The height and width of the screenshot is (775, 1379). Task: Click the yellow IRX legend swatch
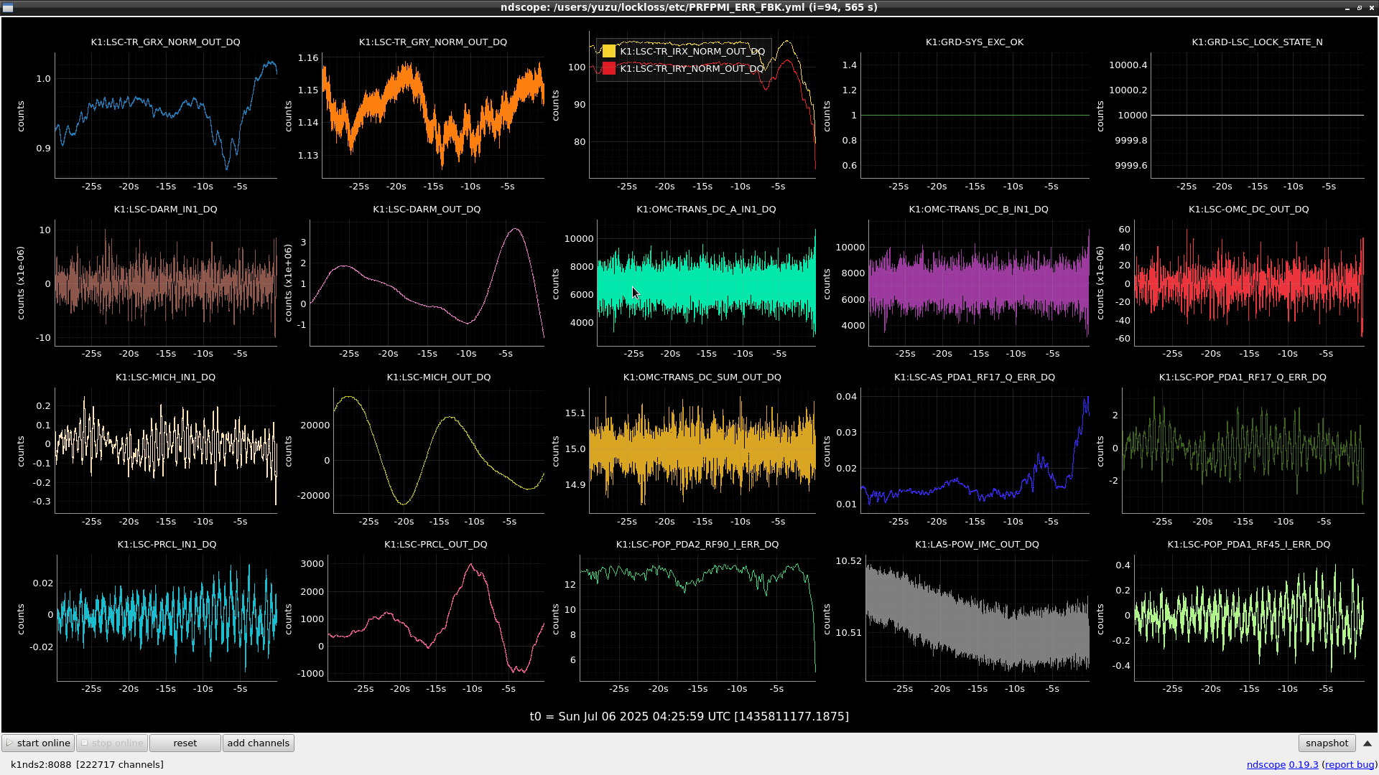click(609, 51)
